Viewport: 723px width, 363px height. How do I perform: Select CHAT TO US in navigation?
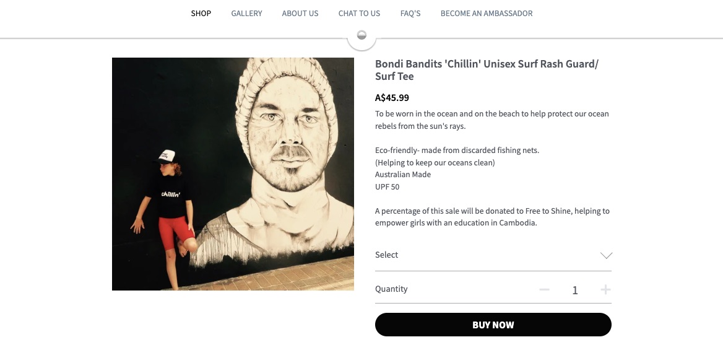[359, 14]
